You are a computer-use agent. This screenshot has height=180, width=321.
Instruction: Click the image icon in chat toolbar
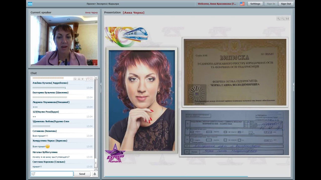(x=75, y=79)
